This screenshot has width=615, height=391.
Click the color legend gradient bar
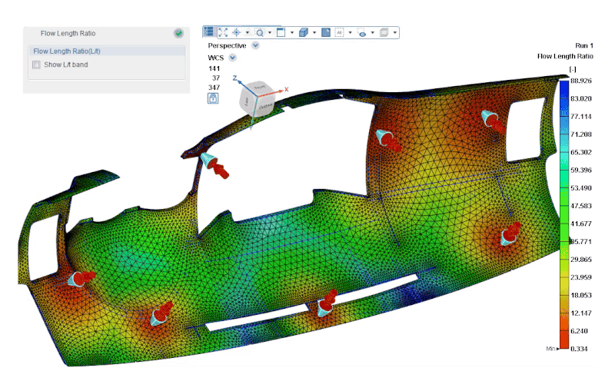564,215
